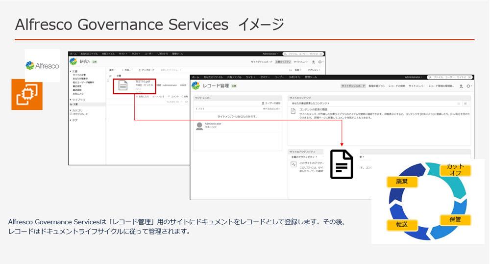Click the TEST10.pdf document thumbnail icon
The height and width of the screenshot is (264, 490).
(x=123, y=85)
